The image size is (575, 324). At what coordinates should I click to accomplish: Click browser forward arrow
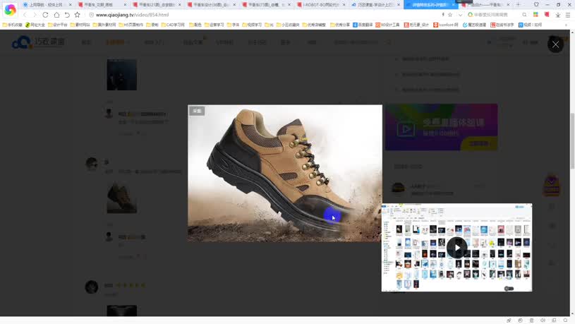coord(35,15)
